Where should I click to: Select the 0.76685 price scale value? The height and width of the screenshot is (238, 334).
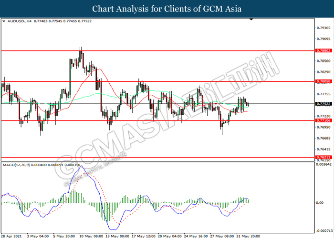point(324,139)
